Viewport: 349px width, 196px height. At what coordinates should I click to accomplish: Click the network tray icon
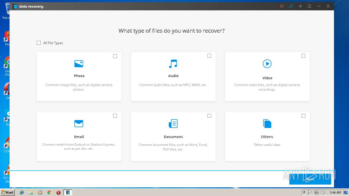317,192
